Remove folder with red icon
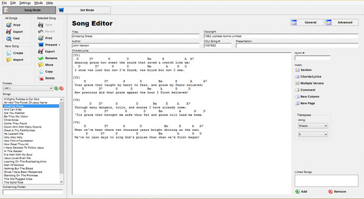Viewport: 364px width, 199px height. click(61, 89)
